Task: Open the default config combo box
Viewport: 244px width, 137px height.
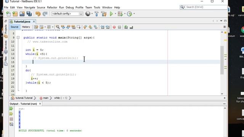Action: click(x=67, y=14)
